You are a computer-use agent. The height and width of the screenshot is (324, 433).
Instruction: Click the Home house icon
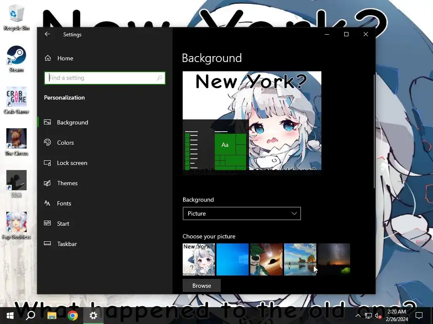(48, 58)
